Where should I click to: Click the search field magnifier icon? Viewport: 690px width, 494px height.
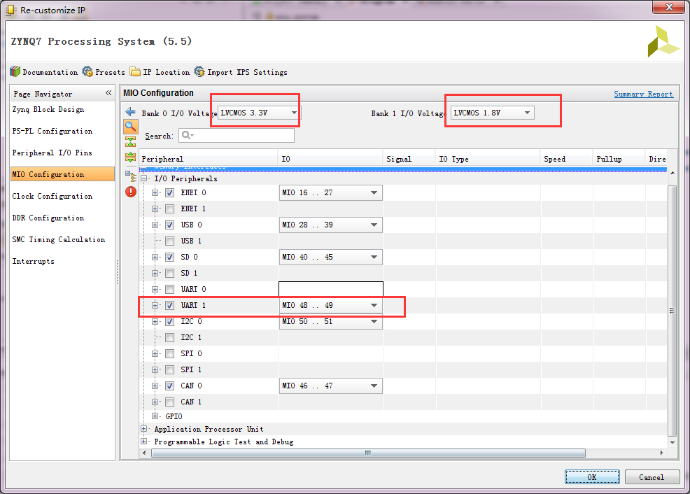(187, 136)
